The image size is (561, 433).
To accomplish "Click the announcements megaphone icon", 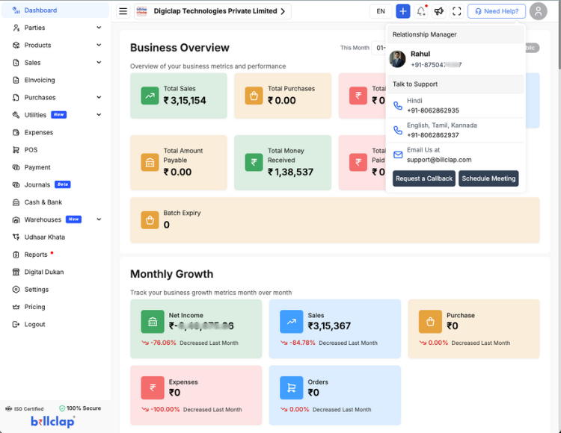I will [439, 11].
